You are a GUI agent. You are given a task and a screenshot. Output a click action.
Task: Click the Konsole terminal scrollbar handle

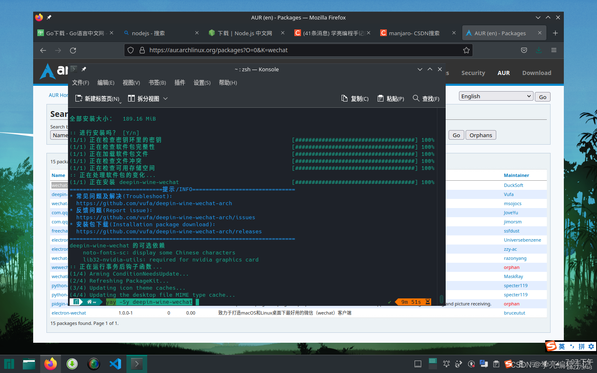point(442,299)
